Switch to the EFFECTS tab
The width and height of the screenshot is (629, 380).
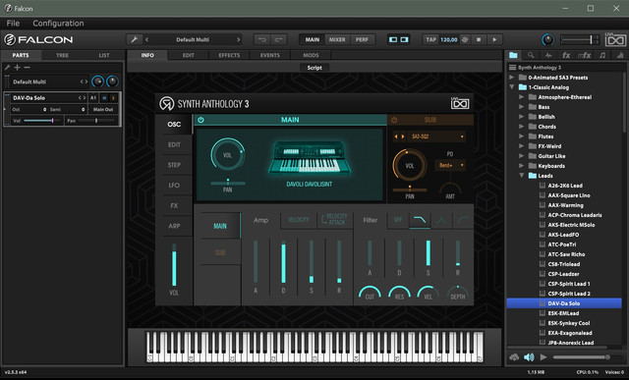pyautogui.click(x=229, y=55)
